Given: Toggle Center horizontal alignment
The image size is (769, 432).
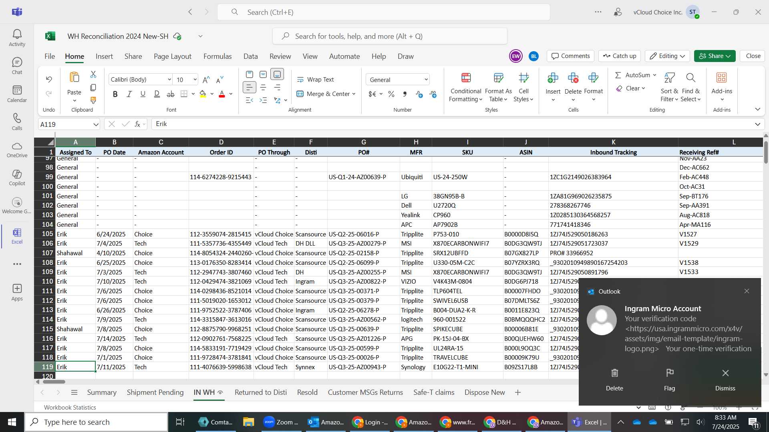Looking at the screenshot, I should click(x=263, y=87).
